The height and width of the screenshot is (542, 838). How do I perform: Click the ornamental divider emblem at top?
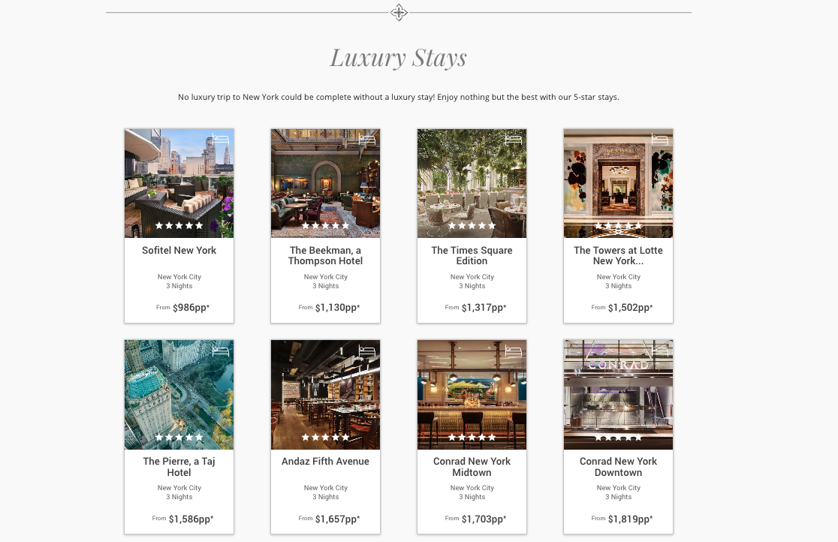click(399, 12)
